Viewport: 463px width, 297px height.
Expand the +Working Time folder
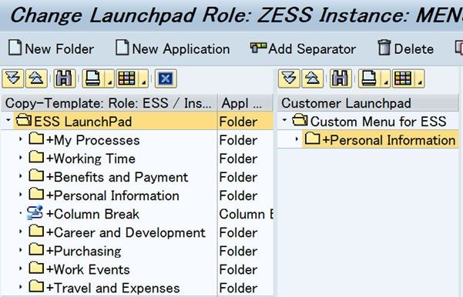[20, 157]
